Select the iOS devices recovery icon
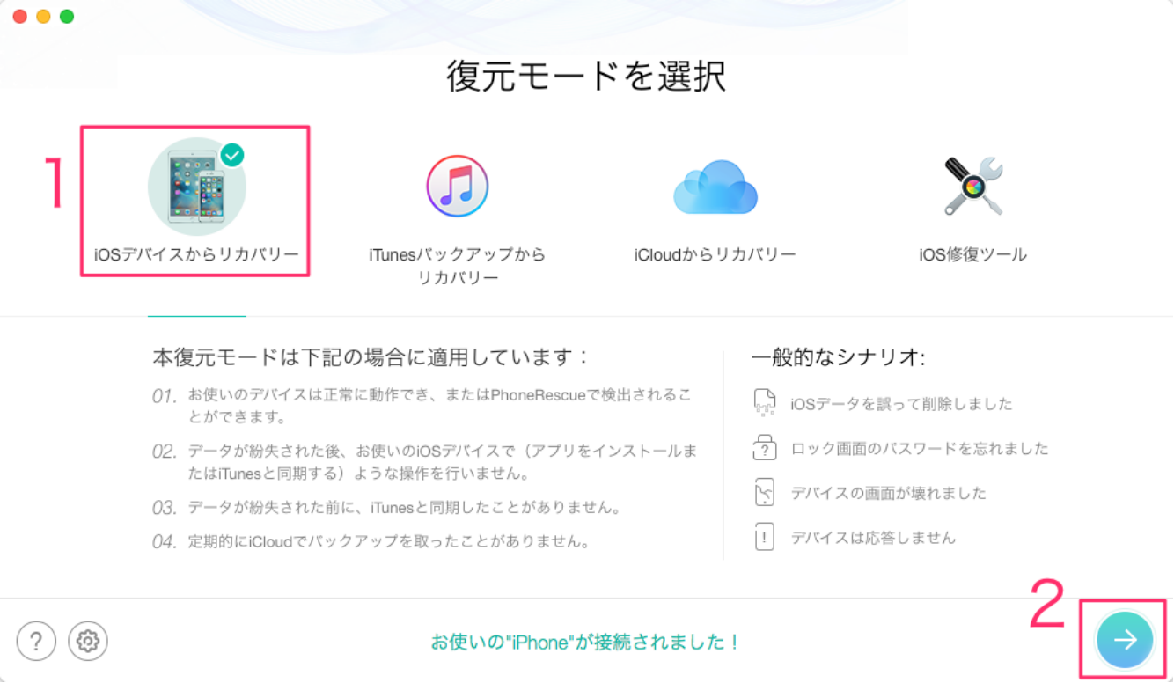The width and height of the screenshot is (1174, 683). (x=196, y=187)
